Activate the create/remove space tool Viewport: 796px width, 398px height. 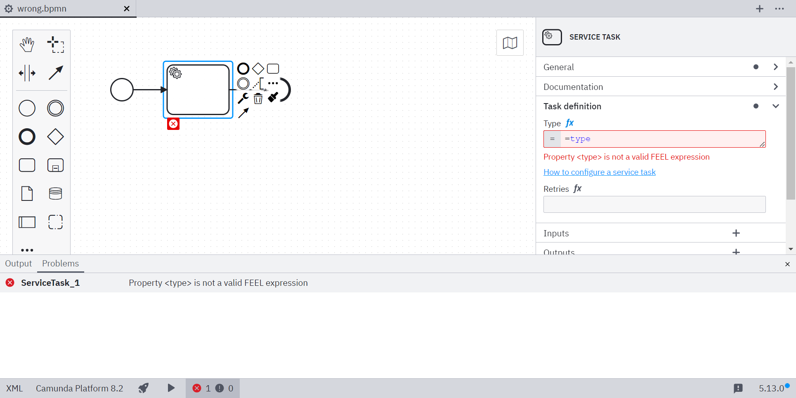tap(27, 73)
